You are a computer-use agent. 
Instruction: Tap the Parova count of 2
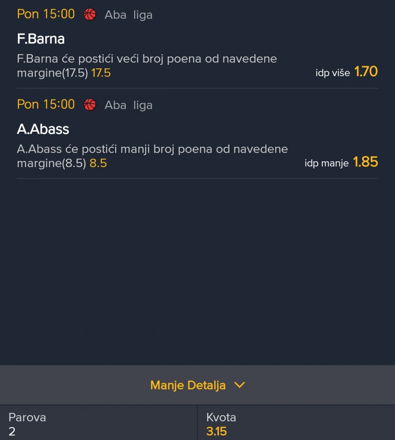[12, 431]
